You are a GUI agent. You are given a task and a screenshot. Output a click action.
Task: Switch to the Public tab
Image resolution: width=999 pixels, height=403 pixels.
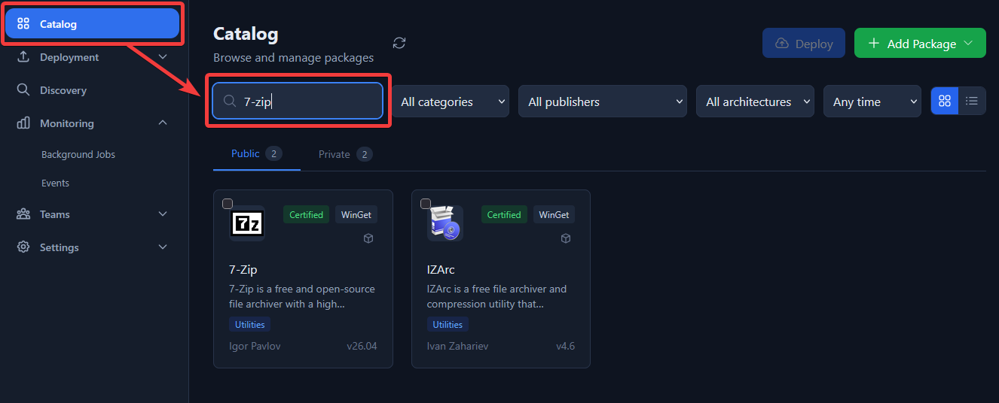click(257, 153)
